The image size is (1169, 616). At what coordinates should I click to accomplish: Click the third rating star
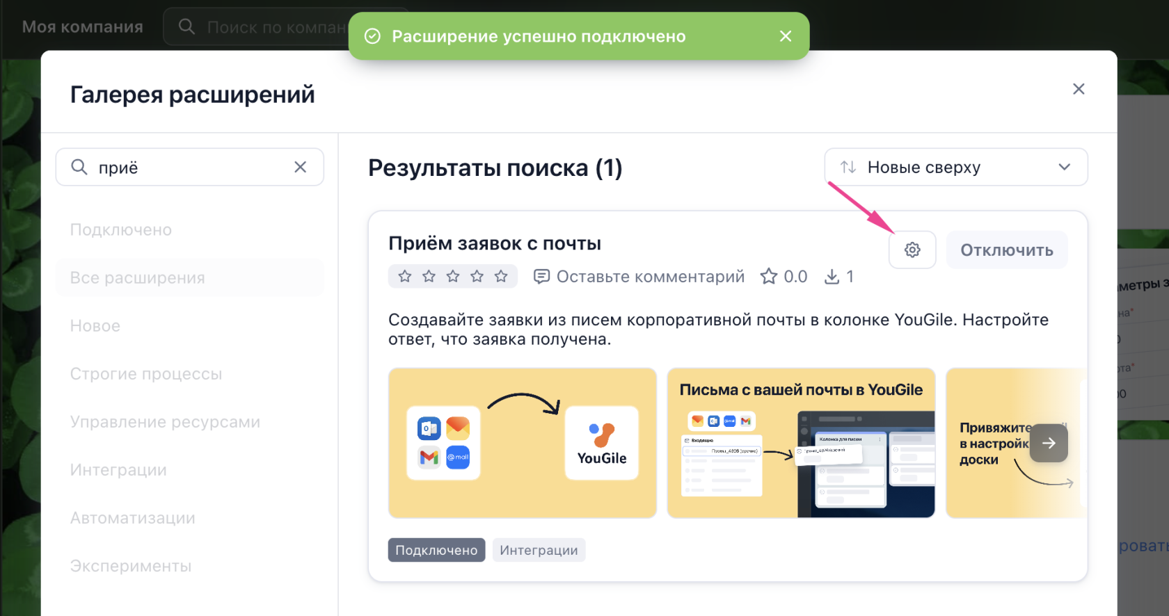pos(453,277)
